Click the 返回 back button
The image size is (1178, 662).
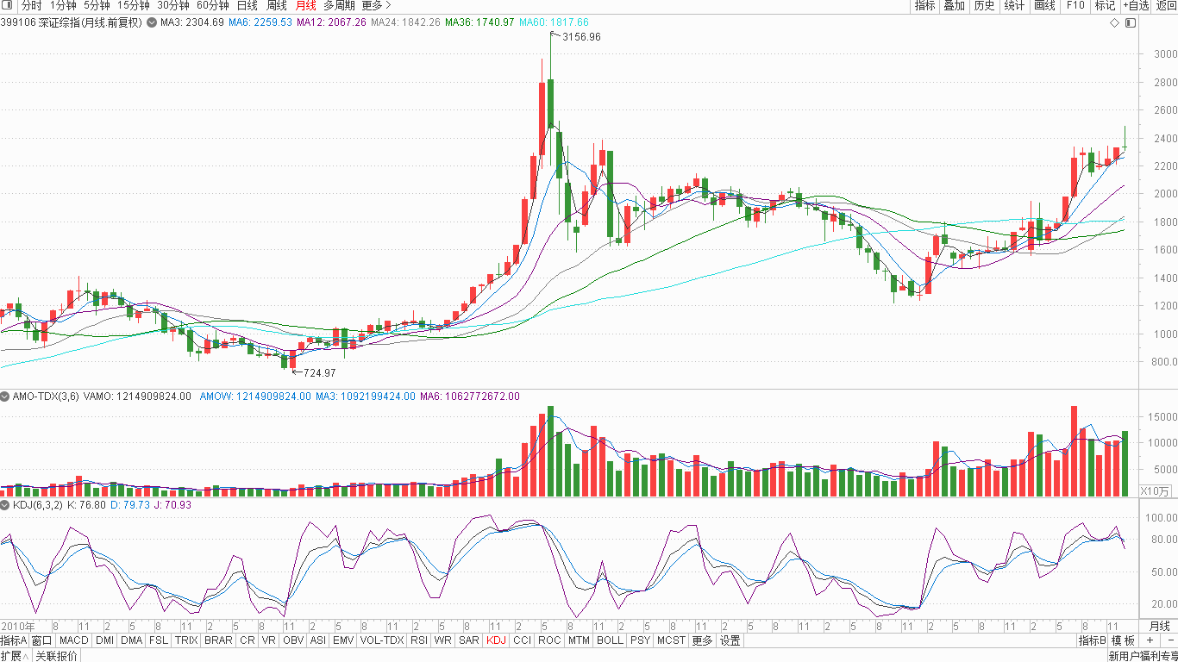click(1166, 5)
